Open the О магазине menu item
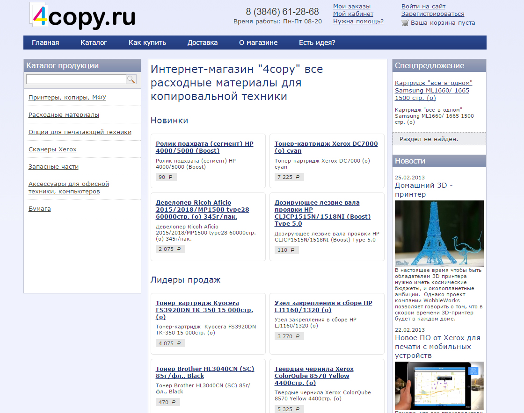Image resolution: width=524 pixels, height=413 pixels. point(258,43)
